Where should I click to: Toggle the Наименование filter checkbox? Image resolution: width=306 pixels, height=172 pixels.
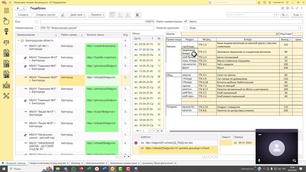(36, 28)
